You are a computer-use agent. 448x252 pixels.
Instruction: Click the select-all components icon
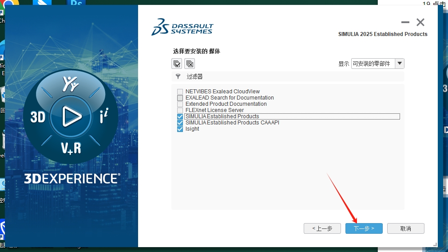click(x=177, y=64)
